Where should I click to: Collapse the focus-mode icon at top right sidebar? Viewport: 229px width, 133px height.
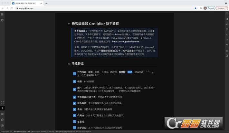[227, 14]
